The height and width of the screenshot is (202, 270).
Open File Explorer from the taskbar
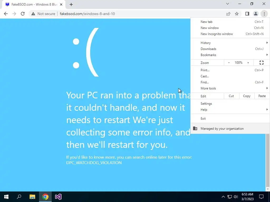[x=32, y=197]
